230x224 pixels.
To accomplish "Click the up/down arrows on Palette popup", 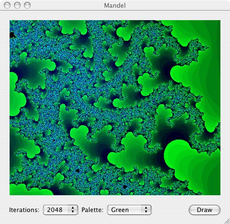I will point(146,210).
